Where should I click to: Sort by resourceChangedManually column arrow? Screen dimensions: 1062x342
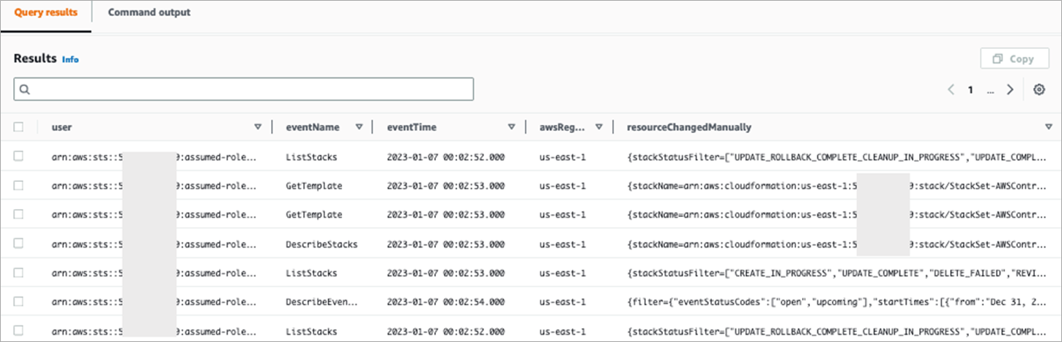pyautogui.click(x=1048, y=127)
